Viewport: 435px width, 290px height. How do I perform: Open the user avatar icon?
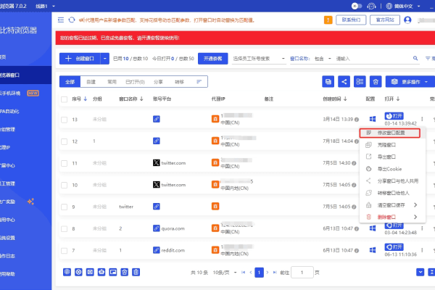click(x=407, y=20)
